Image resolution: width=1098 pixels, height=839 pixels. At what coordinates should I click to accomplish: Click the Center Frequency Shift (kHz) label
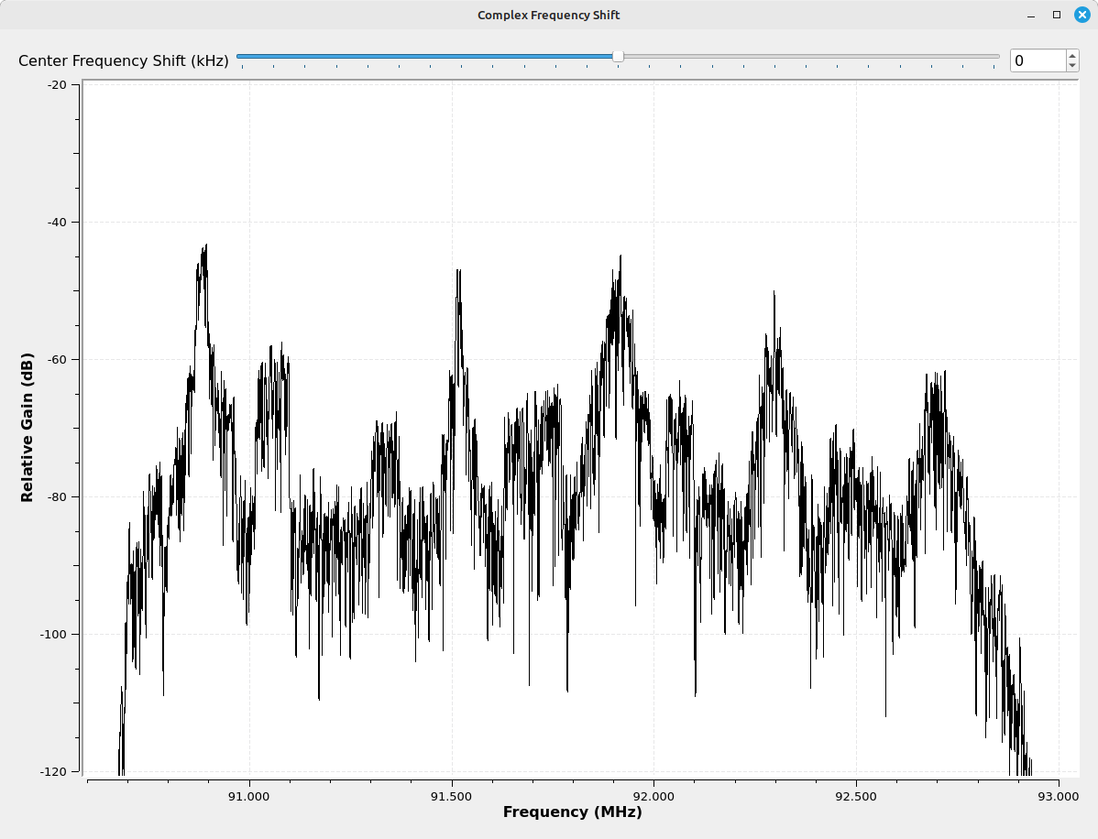coord(123,60)
